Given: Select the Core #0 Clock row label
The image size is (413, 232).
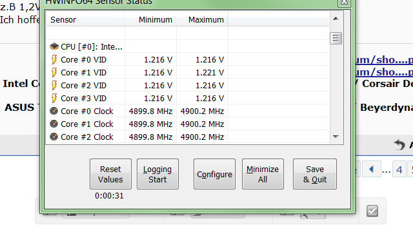Looking at the screenshot, I should click(87, 111).
